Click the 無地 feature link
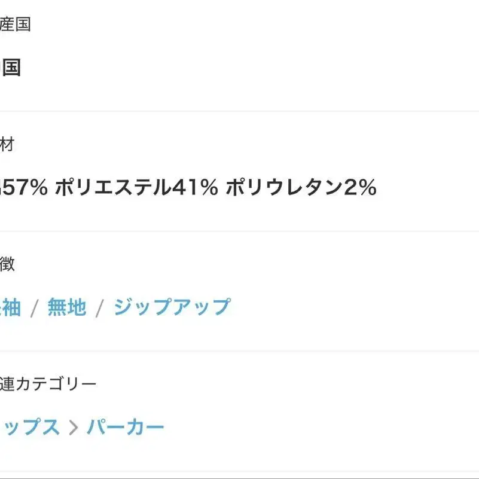This screenshot has width=479, height=479. (x=67, y=308)
